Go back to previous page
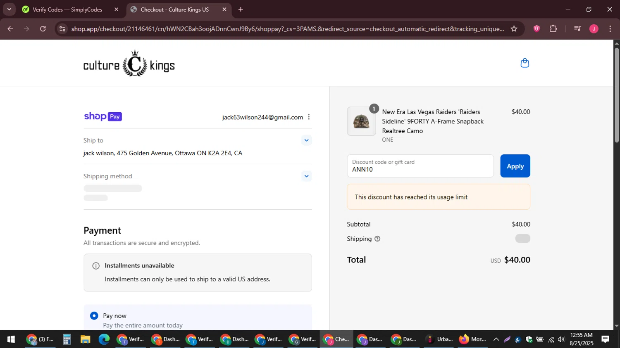Image resolution: width=620 pixels, height=348 pixels. 10,29
